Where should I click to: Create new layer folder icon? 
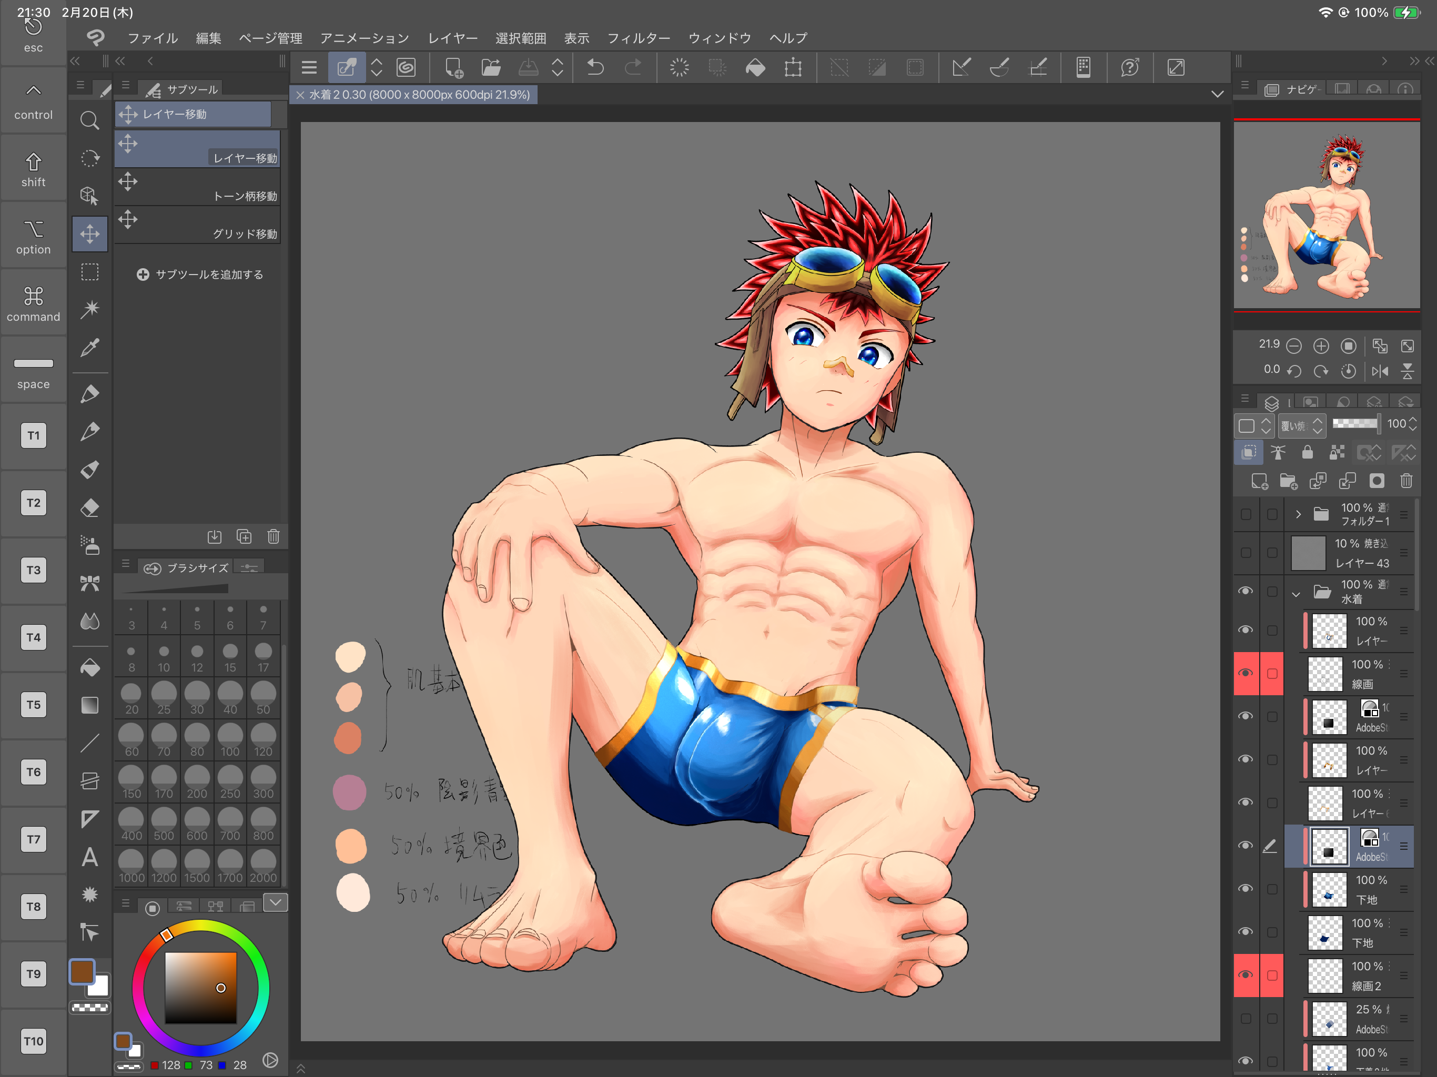point(1288,481)
